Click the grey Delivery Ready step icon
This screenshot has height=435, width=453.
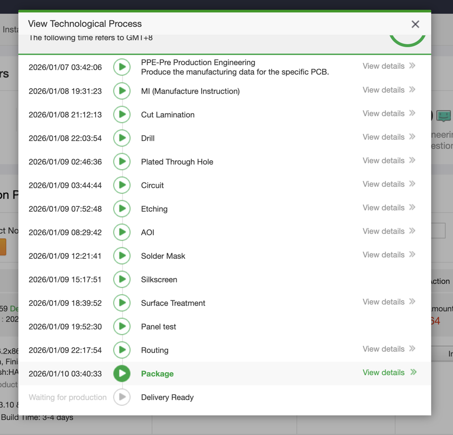[x=122, y=397]
